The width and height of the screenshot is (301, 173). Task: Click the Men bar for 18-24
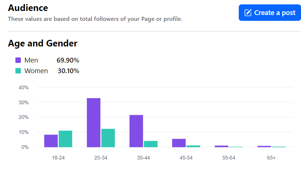(x=51, y=141)
